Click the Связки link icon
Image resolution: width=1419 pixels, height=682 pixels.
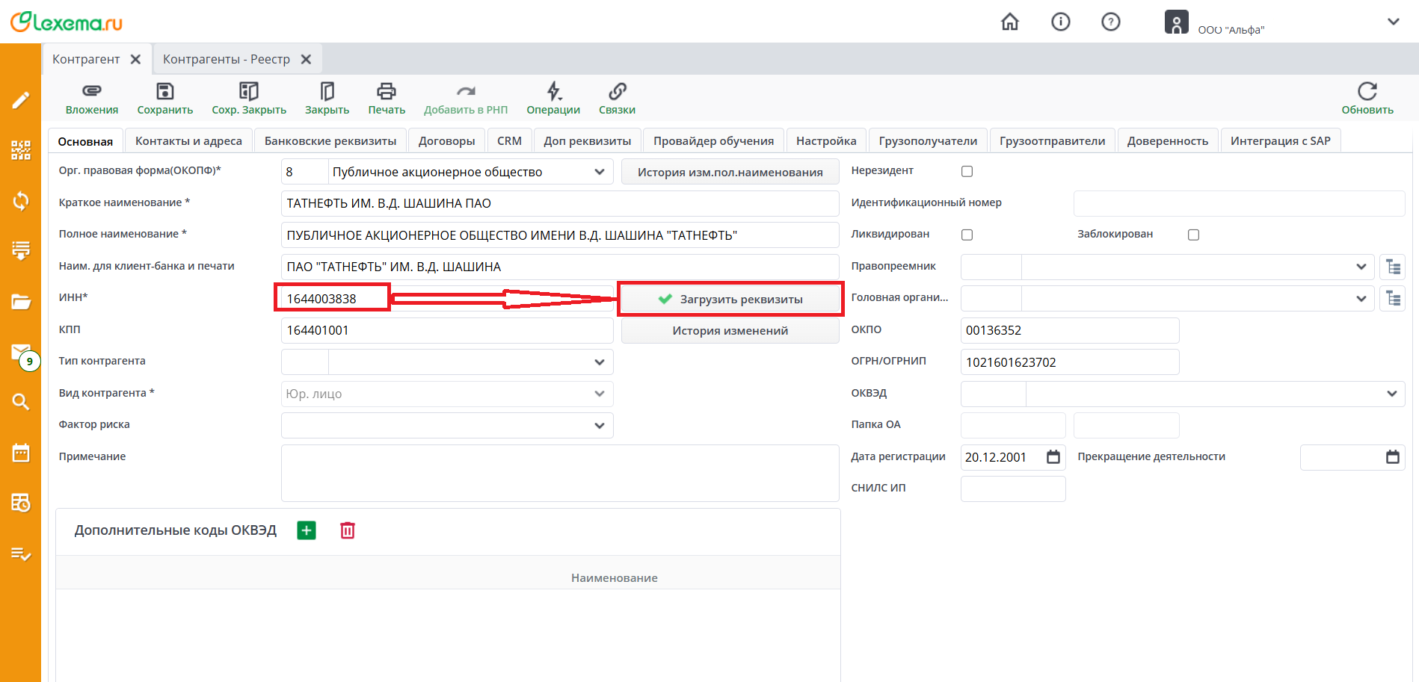tap(617, 91)
